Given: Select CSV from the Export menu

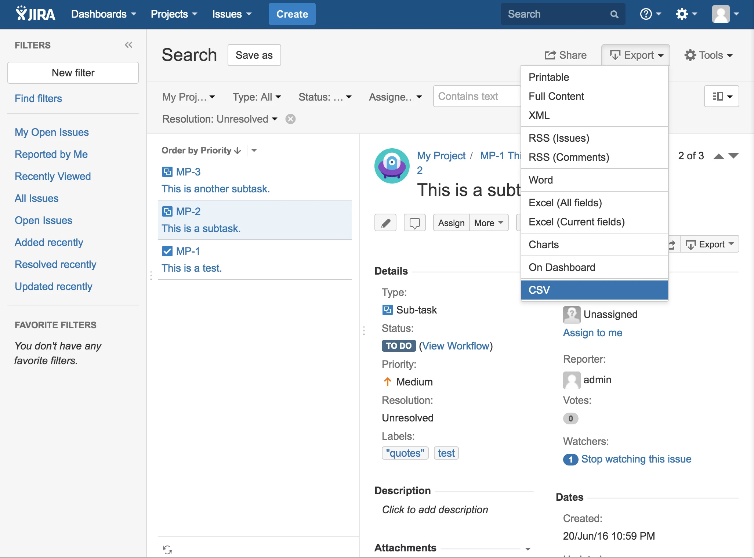Looking at the screenshot, I should coord(594,290).
